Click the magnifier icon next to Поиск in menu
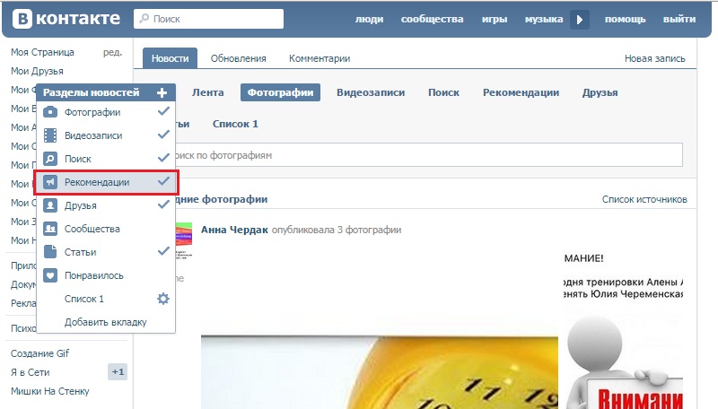 tap(50, 159)
